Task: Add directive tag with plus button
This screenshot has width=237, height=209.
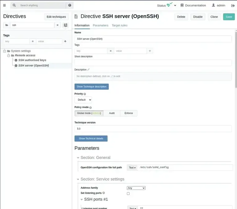Action: click(x=150, y=51)
